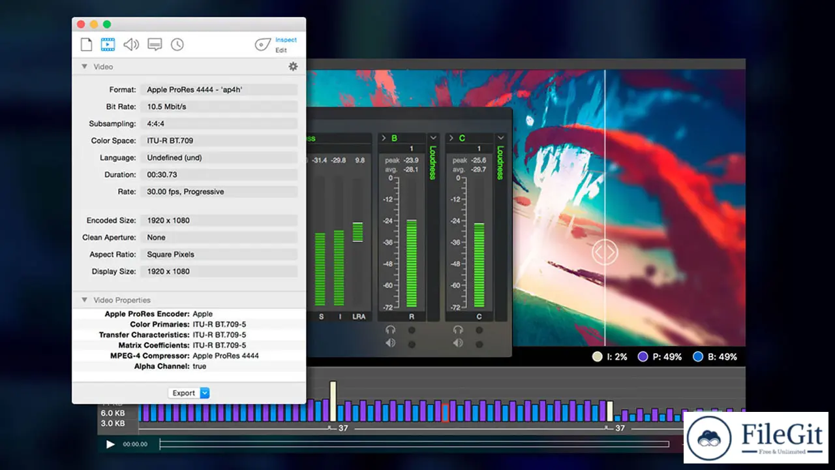
Task: Collapse the Video section triangle
Action: 84,67
